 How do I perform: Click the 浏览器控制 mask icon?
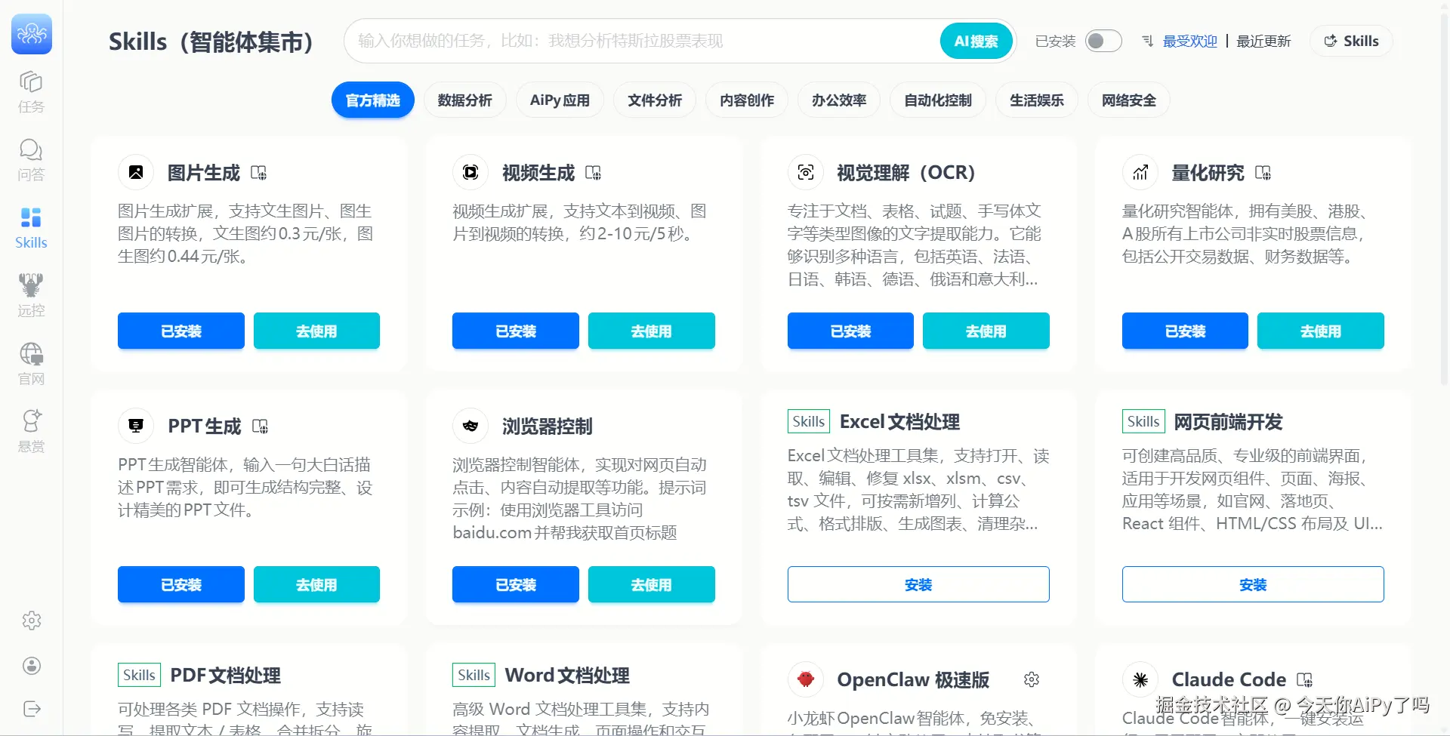pyautogui.click(x=470, y=426)
